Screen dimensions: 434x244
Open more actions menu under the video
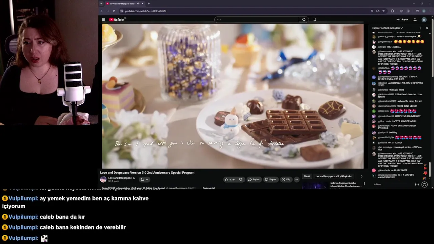tap(297, 180)
